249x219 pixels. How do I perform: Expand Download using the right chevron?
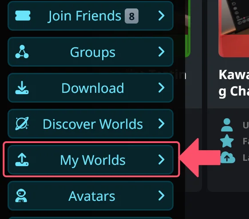coord(162,88)
